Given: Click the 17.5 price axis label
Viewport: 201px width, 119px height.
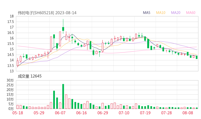Looking at the screenshot, I should click(11, 22).
